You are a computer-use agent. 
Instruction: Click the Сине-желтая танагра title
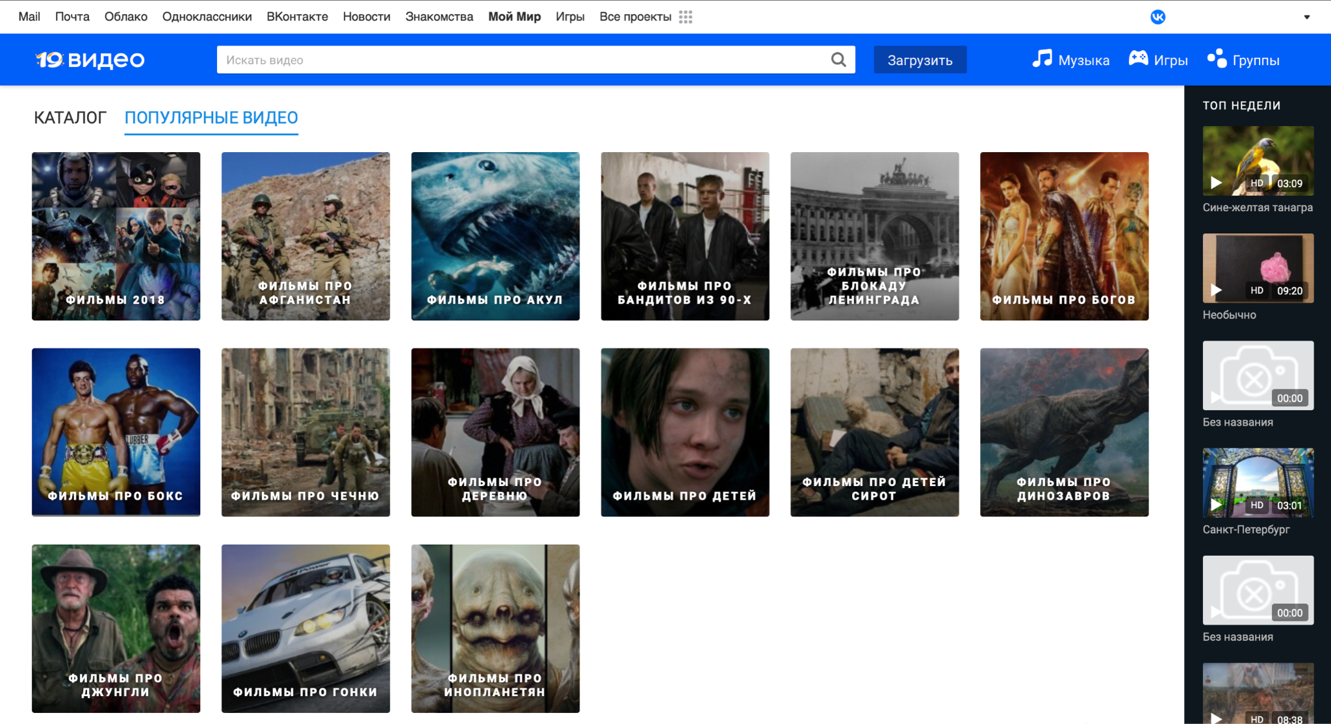[1258, 207]
